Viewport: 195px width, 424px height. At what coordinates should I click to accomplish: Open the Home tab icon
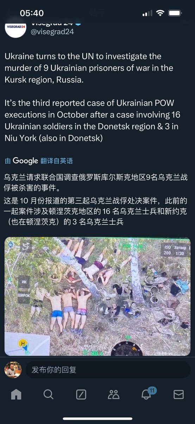(x=16, y=394)
